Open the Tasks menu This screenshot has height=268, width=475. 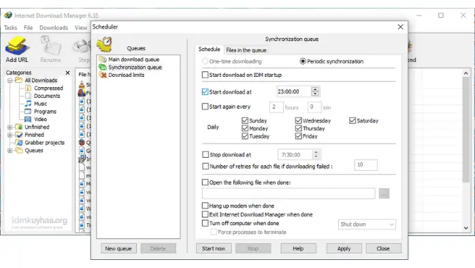pyautogui.click(x=11, y=28)
